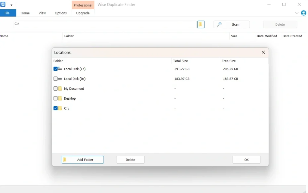Viewport: 308px width, 193px height.
Task: Click the My Document folder icon
Action: pyautogui.click(x=60, y=89)
